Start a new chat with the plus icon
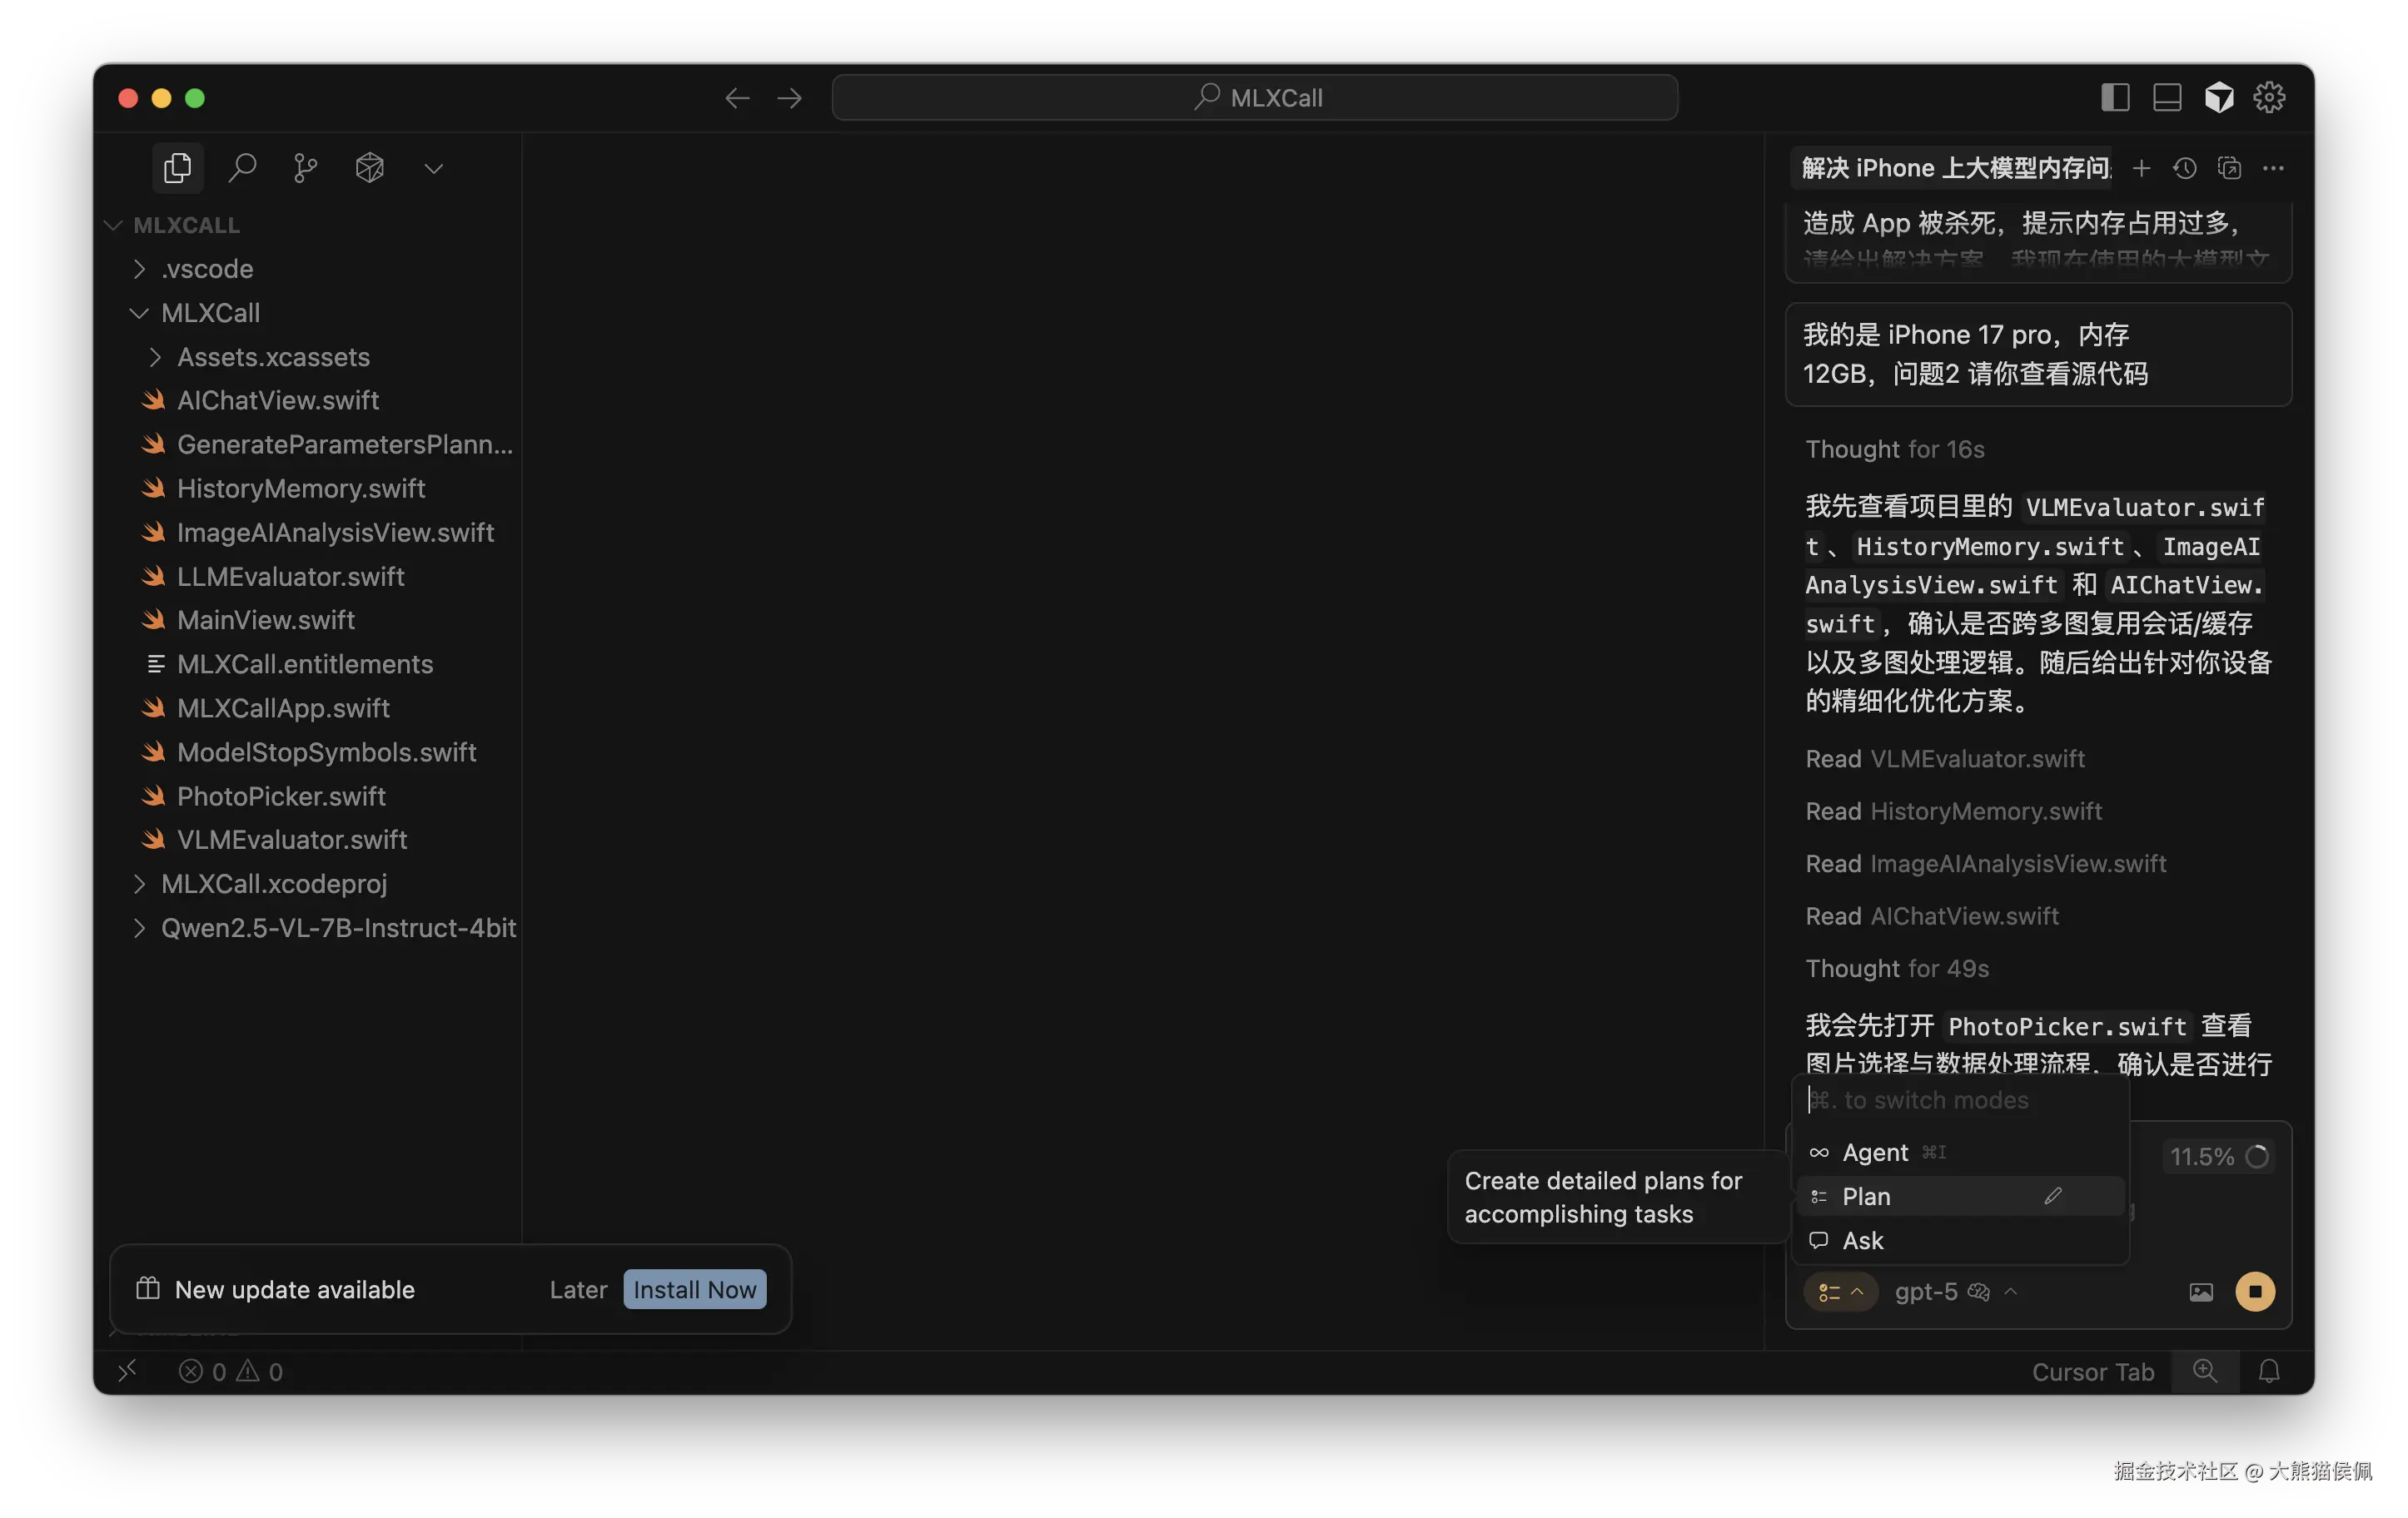Image resolution: width=2408 pixels, height=1518 pixels. 2142,168
